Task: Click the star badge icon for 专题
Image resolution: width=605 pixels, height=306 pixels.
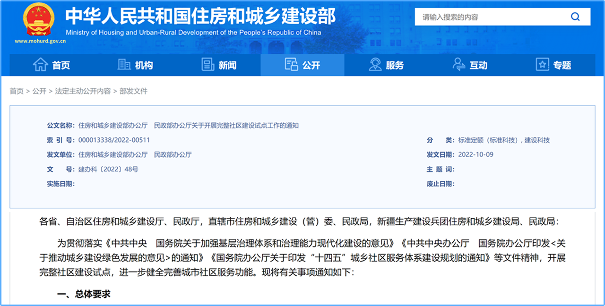Action: coord(542,65)
